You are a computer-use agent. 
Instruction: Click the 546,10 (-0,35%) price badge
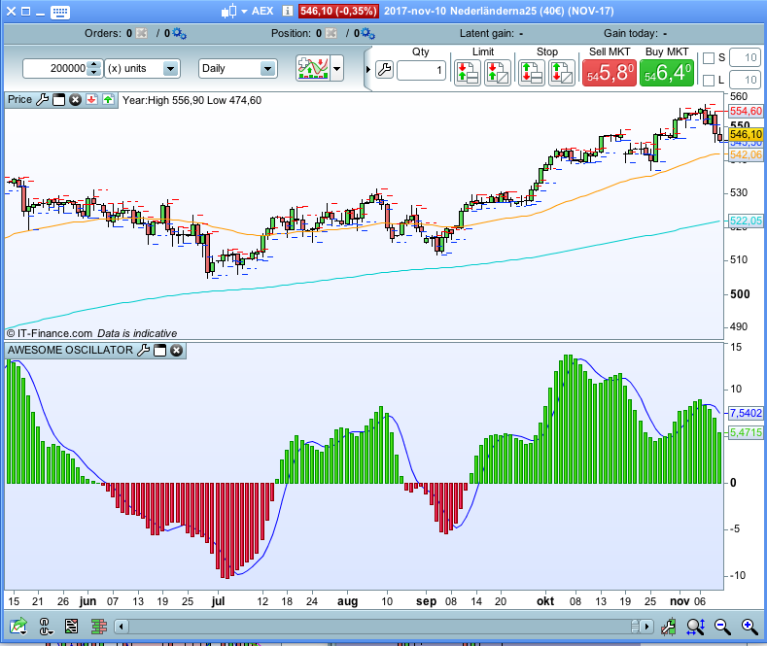click(338, 11)
